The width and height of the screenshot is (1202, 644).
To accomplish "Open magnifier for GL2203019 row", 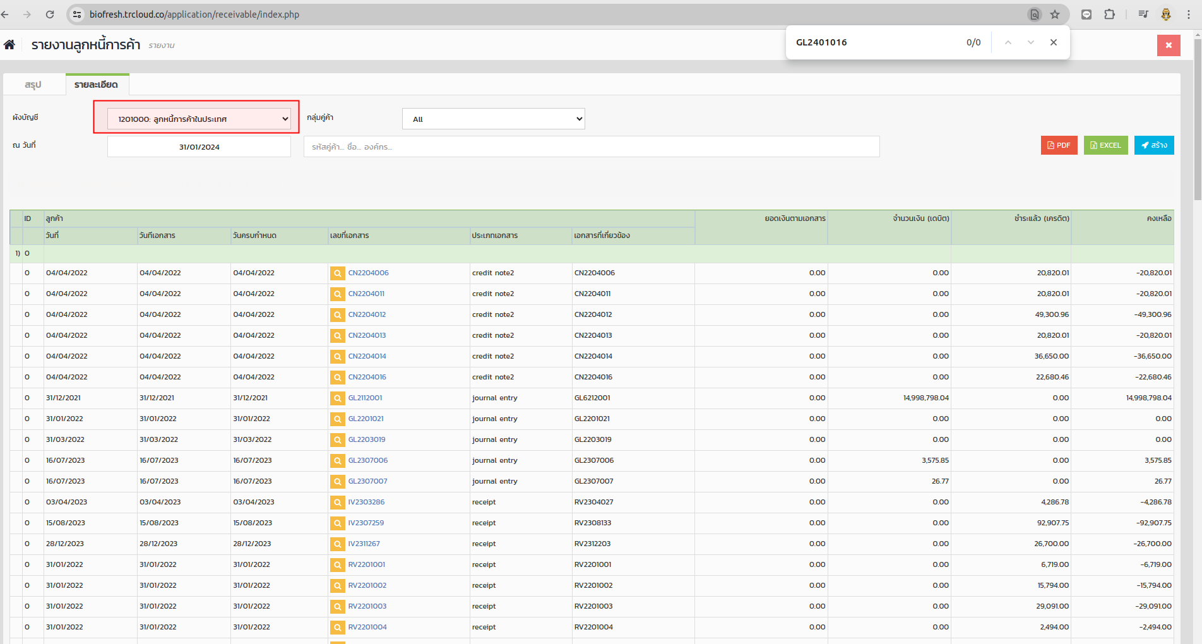I will coord(338,440).
